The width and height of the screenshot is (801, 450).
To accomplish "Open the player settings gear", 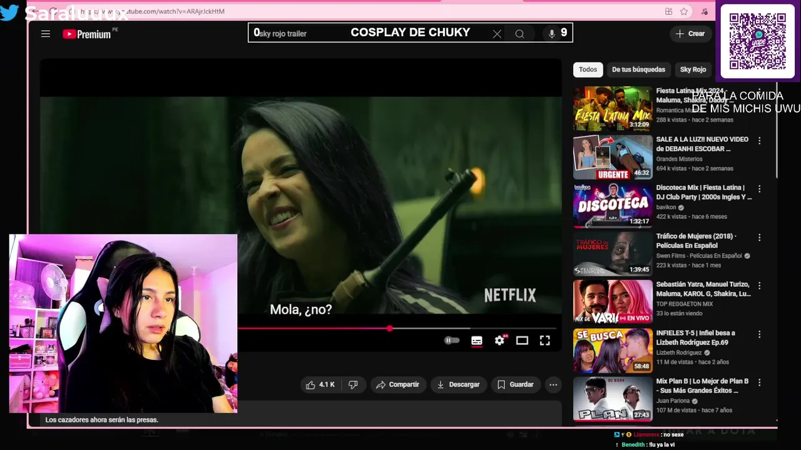I will (499, 341).
